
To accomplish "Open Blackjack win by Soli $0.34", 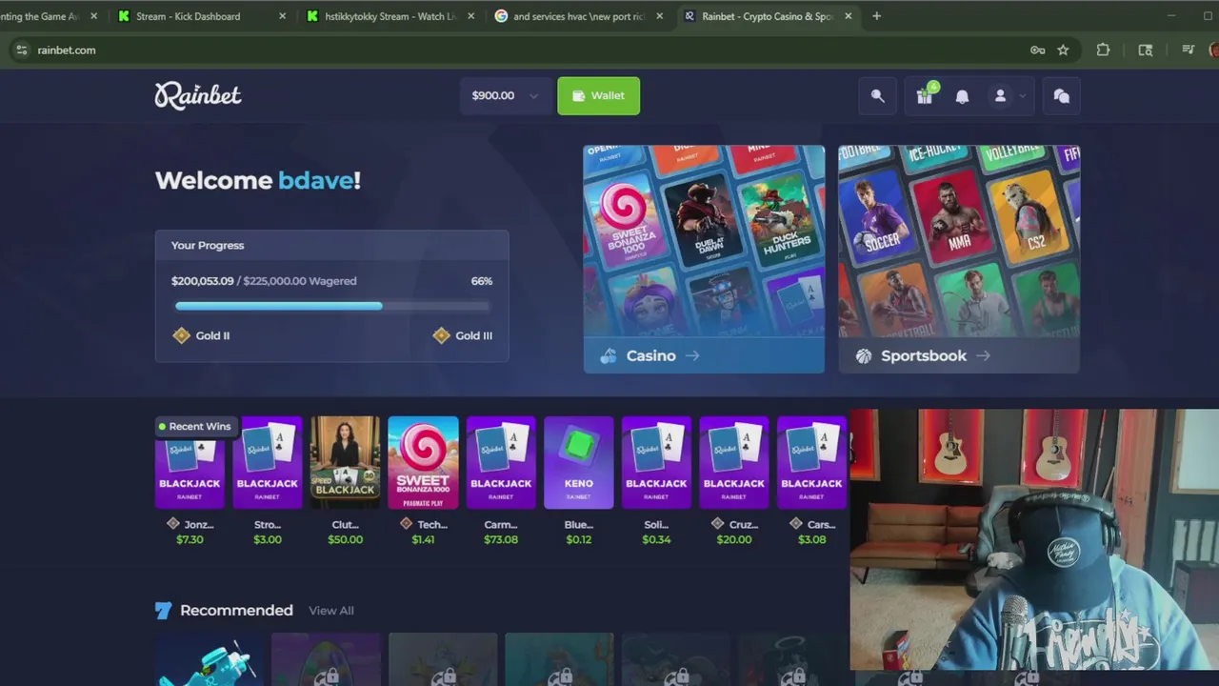I will pos(656,462).
